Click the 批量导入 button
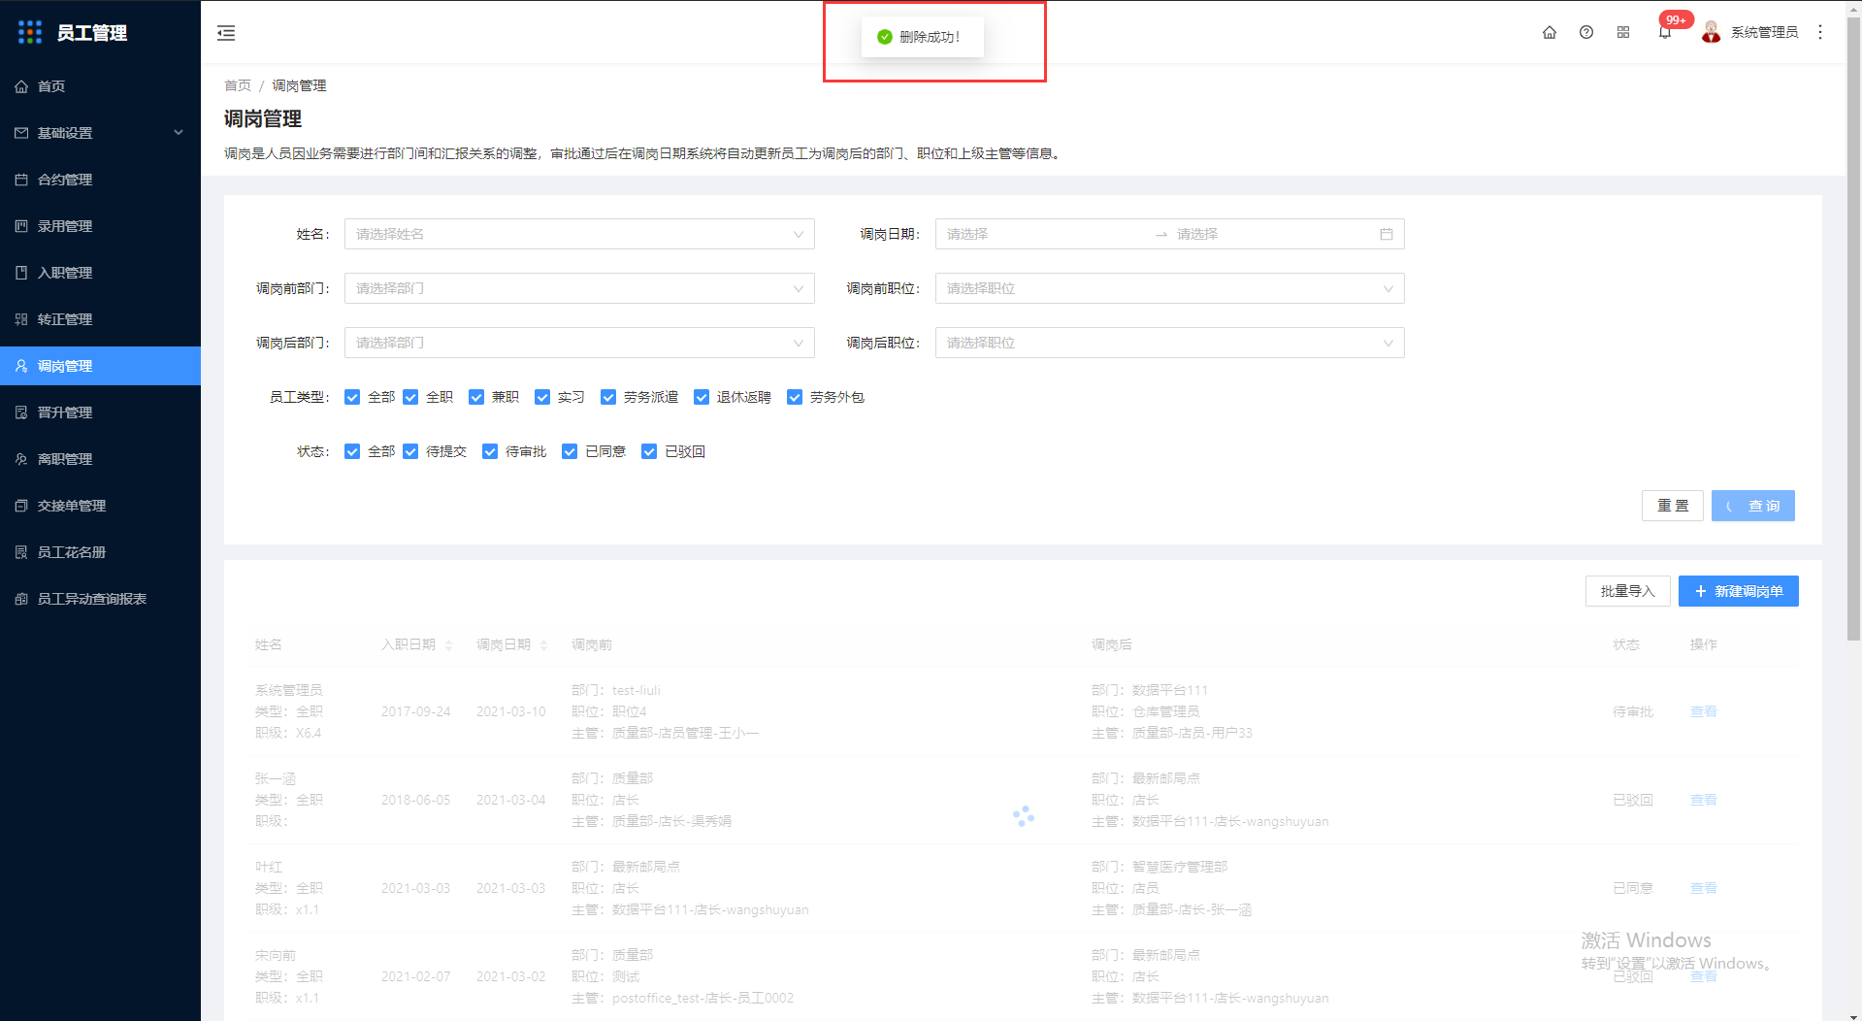Screen dimensions: 1862x1021 point(1627,591)
